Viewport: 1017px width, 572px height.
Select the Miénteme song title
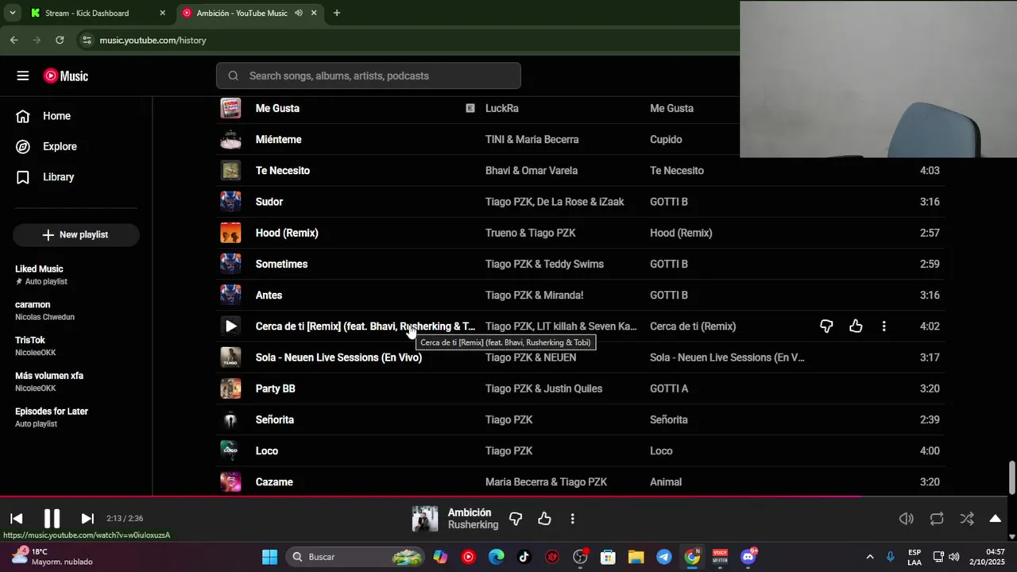[278, 140]
